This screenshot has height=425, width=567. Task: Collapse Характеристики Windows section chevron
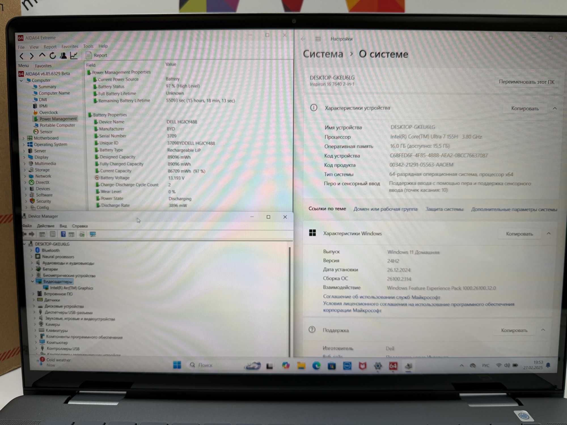tap(549, 234)
